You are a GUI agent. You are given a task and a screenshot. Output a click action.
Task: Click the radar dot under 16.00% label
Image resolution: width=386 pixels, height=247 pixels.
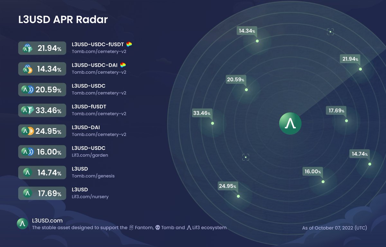(323, 182)
